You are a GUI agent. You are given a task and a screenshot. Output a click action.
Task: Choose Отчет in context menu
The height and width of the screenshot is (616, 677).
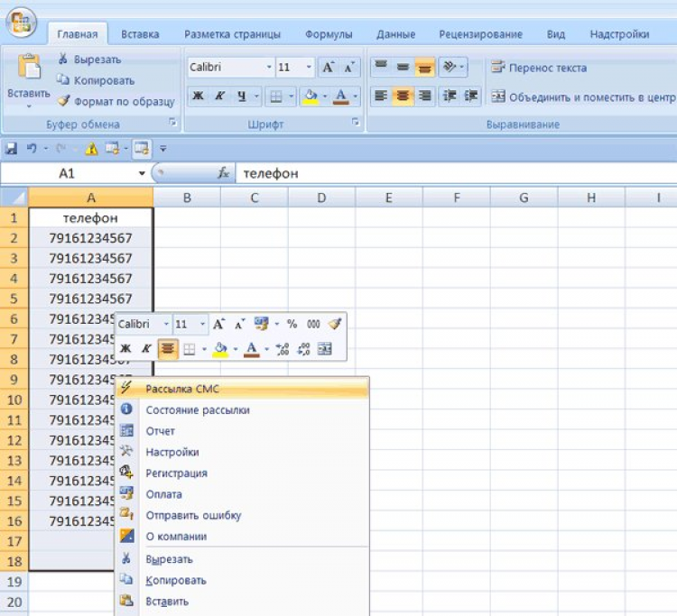tap(243, 431)
